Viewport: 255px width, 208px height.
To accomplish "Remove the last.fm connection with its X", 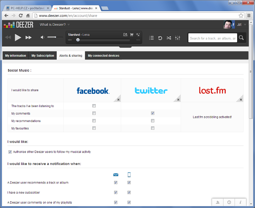I will pos(241,100).
